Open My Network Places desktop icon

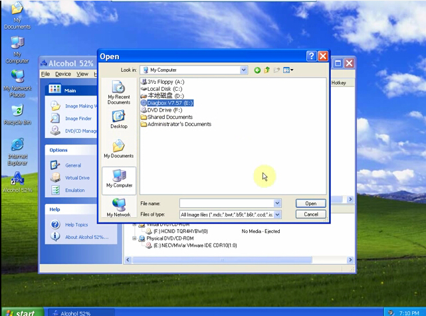(x=17, y=84)
